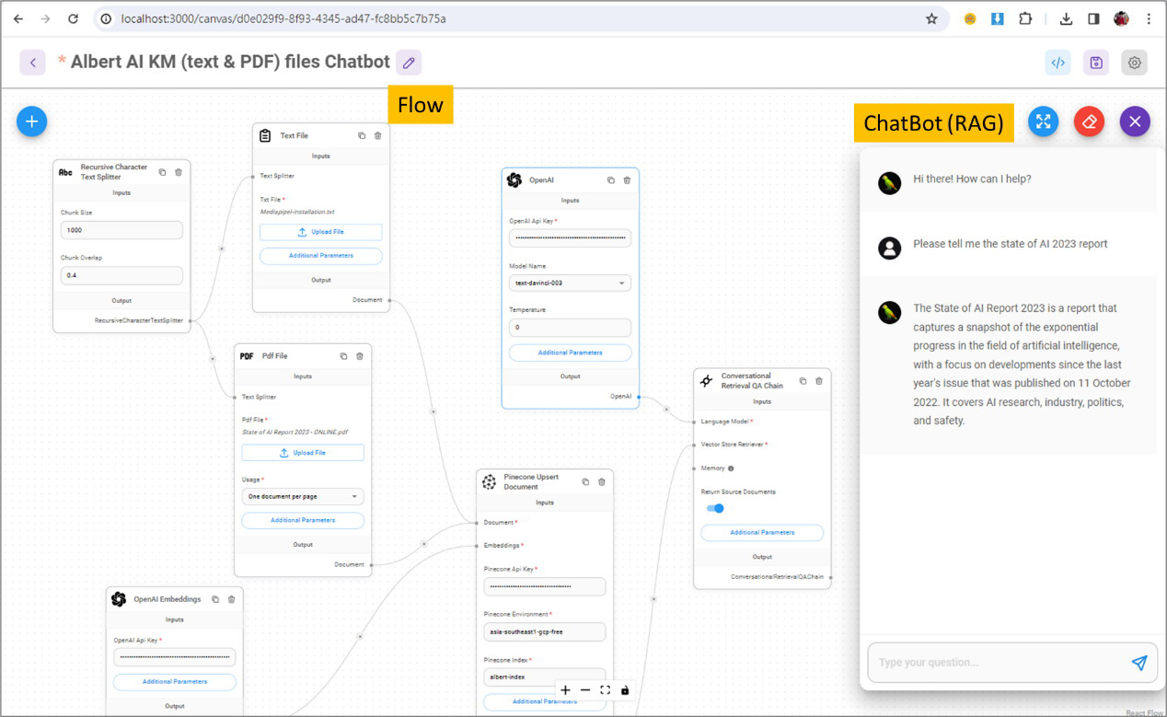Delete the Text File node
This screenshot has width=1167, height=717.
coord(377,135)
